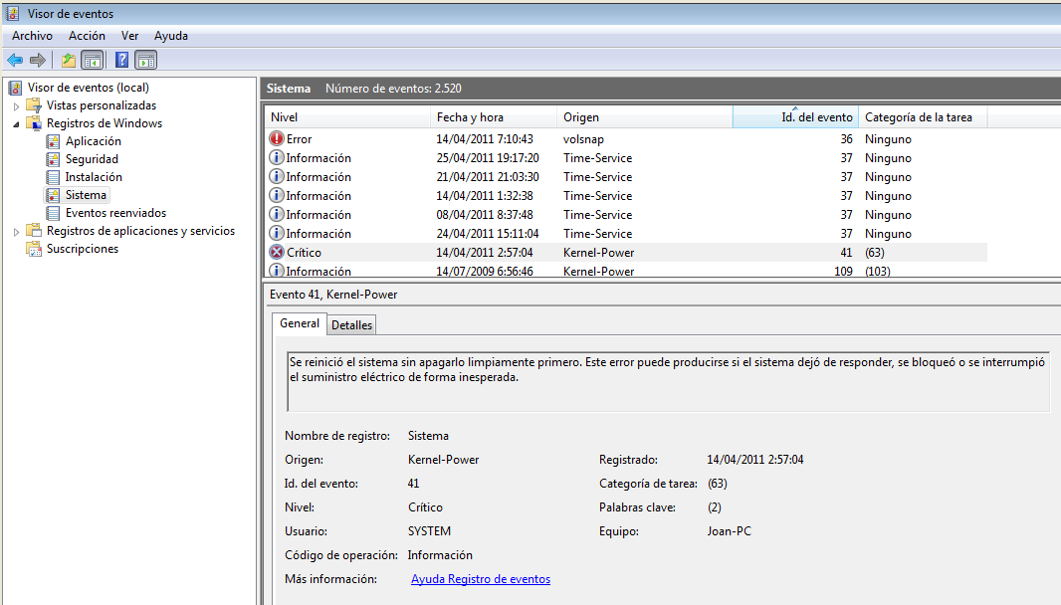The image size is (1061, 605).
Task: Select the Crítico Kernel-Power event icon
Action: [x=277, y=253]
